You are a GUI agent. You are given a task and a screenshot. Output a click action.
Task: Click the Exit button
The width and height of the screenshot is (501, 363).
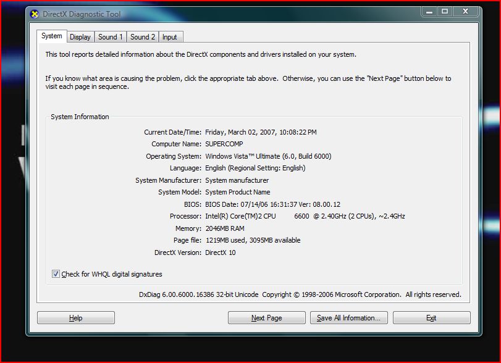point(431,318)
